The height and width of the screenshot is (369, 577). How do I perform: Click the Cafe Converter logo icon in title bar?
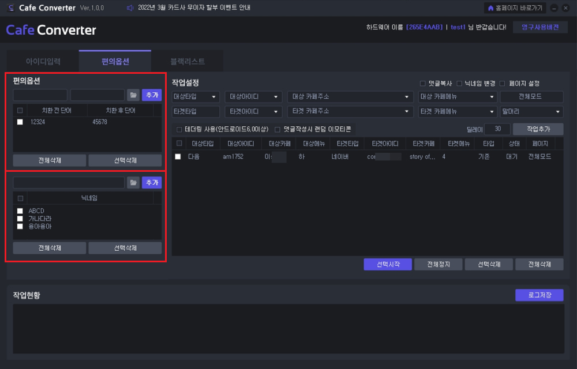coord(10,7)
